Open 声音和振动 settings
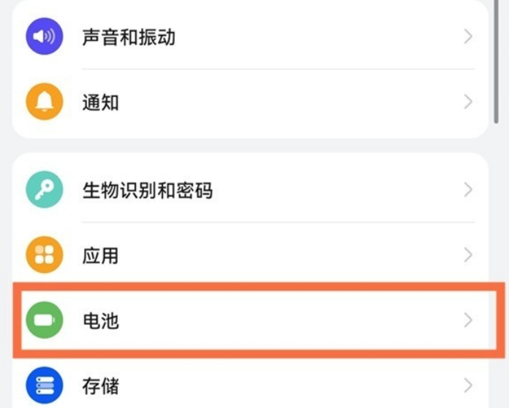This screenshot has height=408, width=509. pyautogui.click(x=129, y=37)
